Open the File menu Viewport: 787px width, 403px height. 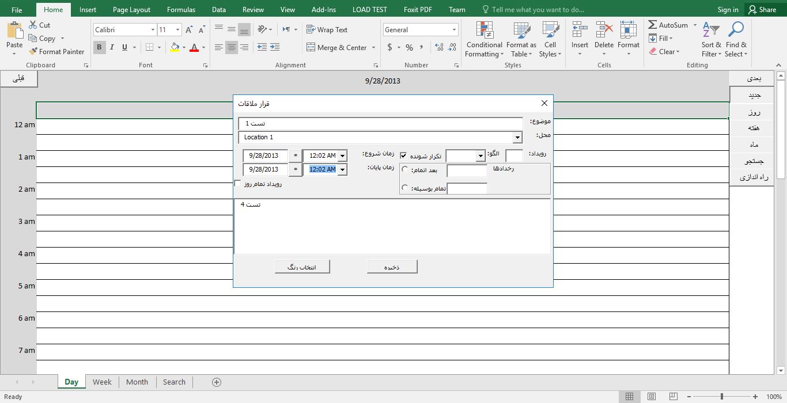(x=17, y=9)
